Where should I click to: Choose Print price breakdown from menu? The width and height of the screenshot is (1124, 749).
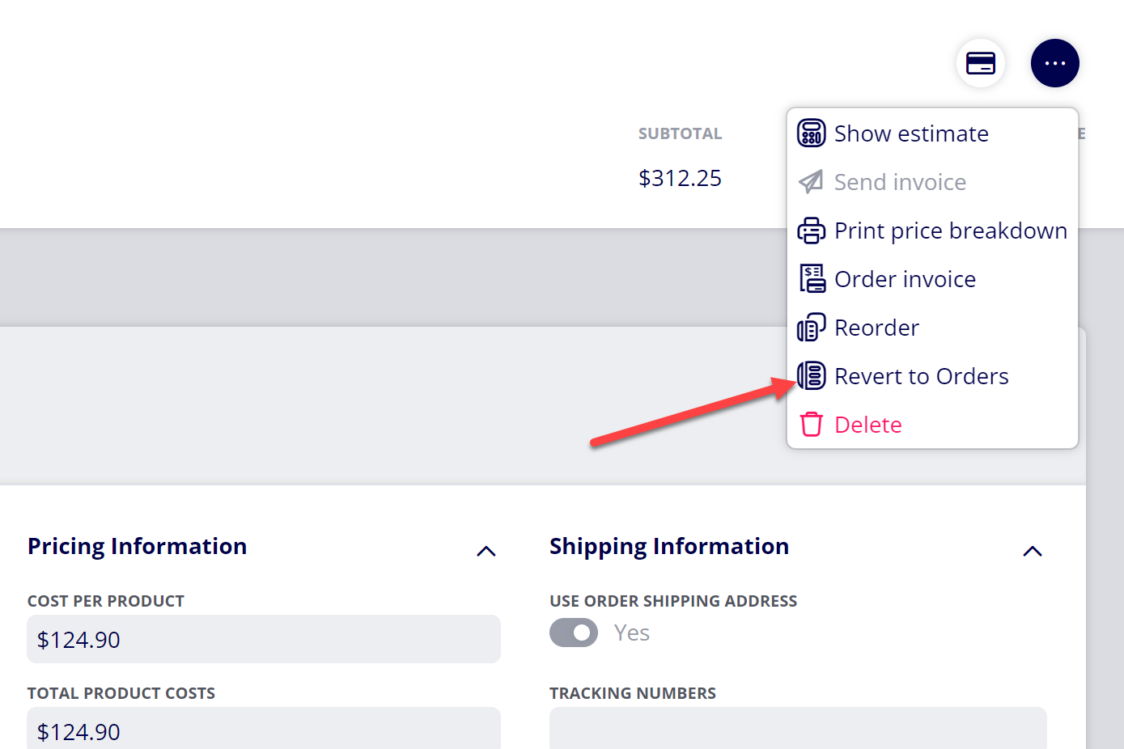coord(951,231)
